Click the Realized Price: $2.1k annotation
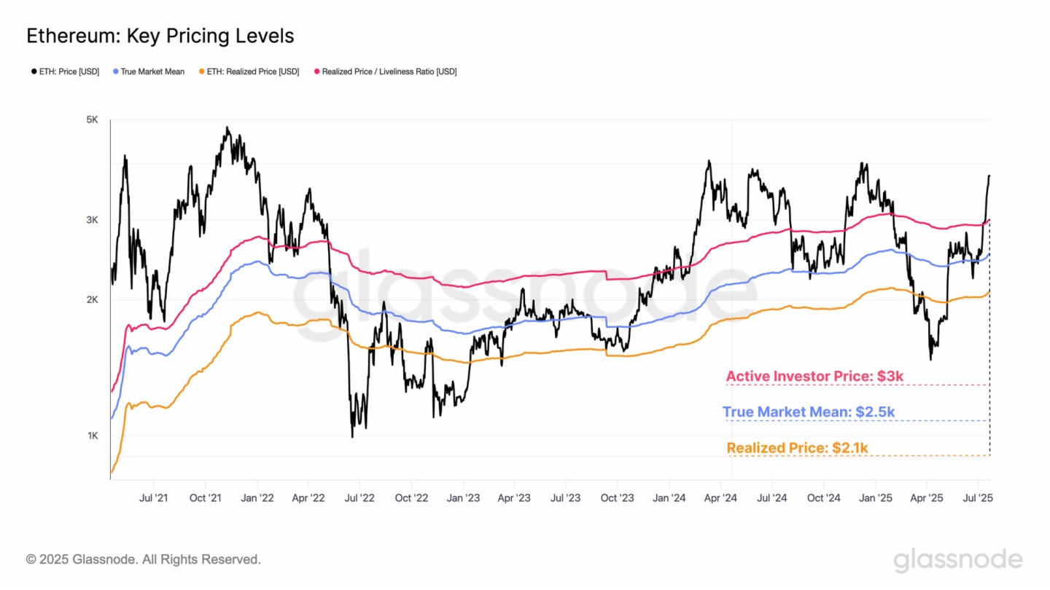Image resolution: width=1050 pixels, height=590 pixels. [x=797, y=448]
